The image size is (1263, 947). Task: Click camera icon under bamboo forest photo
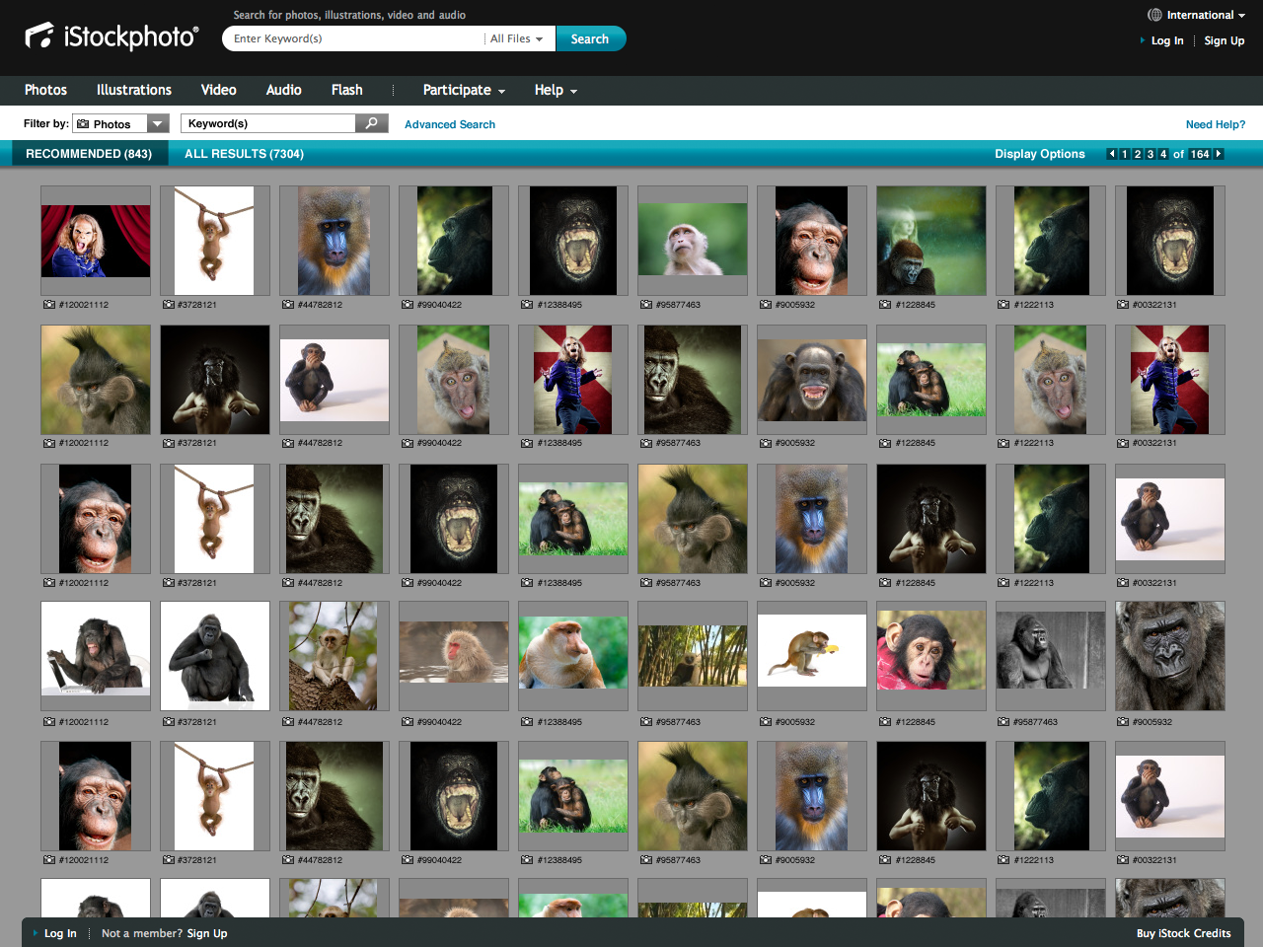(645, 722)
